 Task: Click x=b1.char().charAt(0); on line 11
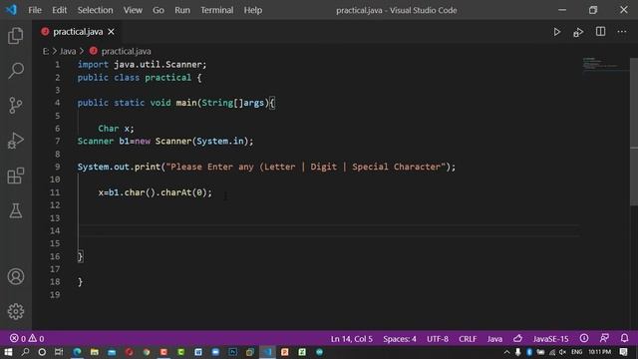pyautogui.click(x=156, y=192)
